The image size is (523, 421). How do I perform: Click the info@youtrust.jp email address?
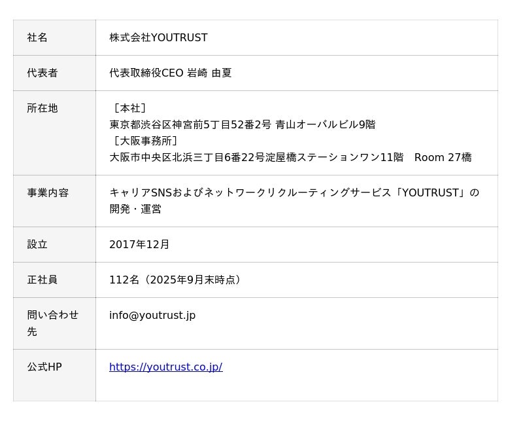152,315
